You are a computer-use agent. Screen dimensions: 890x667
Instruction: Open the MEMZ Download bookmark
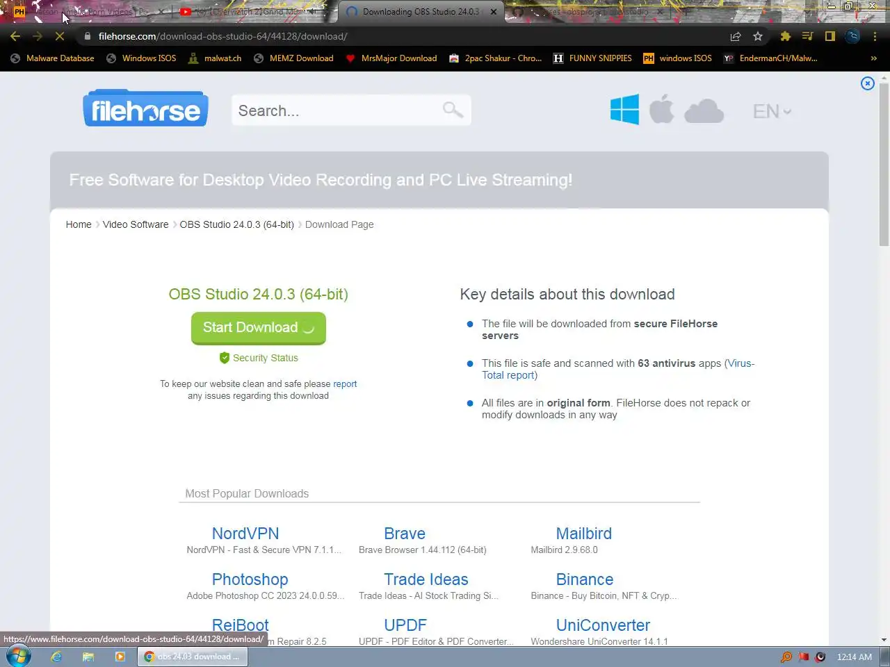pos(293,58)
